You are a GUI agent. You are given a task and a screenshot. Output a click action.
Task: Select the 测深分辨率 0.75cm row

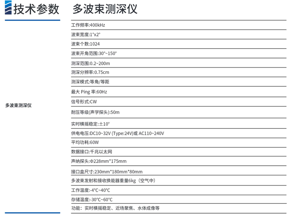coord(90,72)
